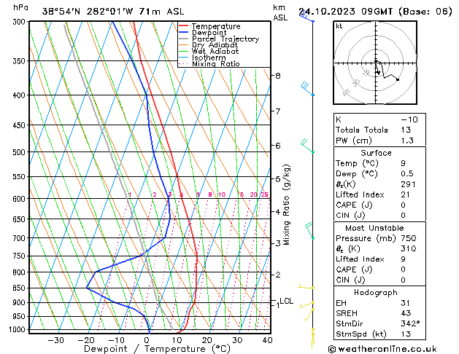Screen dimensions: 459x354
Task: Click the wind barb at 500 hPa
Action: [307, 146]
